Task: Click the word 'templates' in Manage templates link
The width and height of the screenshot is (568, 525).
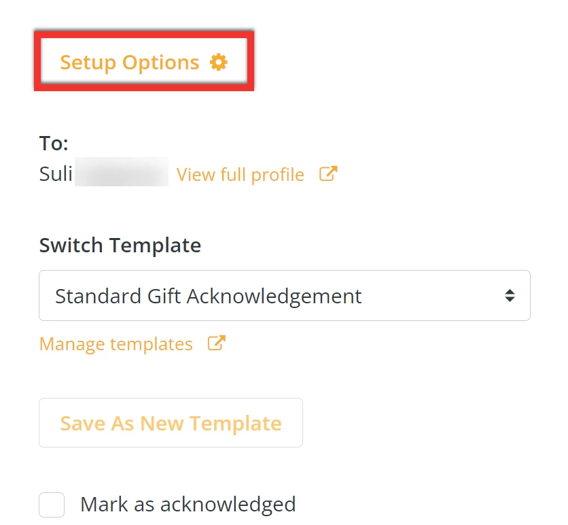Action: [x=153, y=344]
